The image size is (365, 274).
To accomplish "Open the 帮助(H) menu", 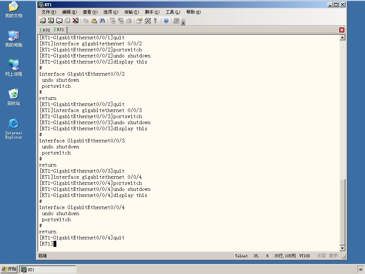I will tap(194, 12).
